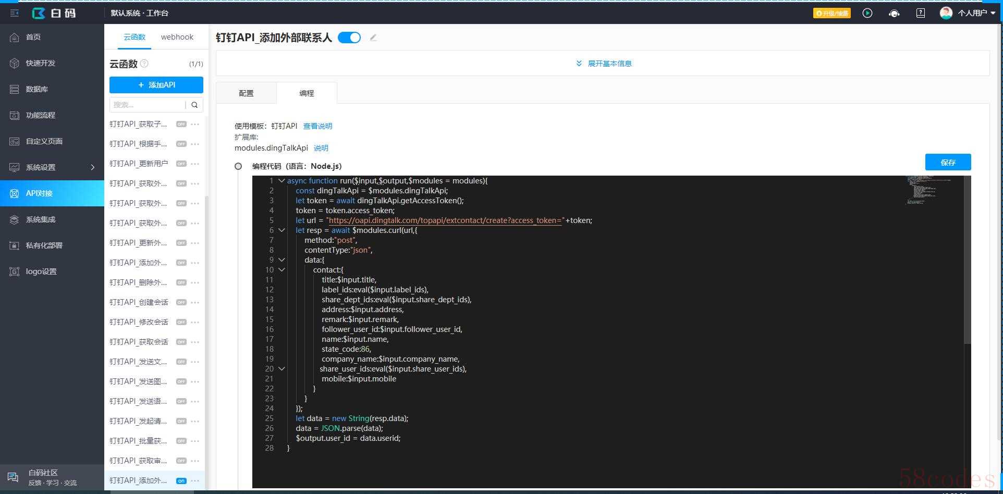This screenshot has height=494, width=1003.
Task: Toggle OFF switch for 钉钉API_创建会话
Action: point(181,302)
